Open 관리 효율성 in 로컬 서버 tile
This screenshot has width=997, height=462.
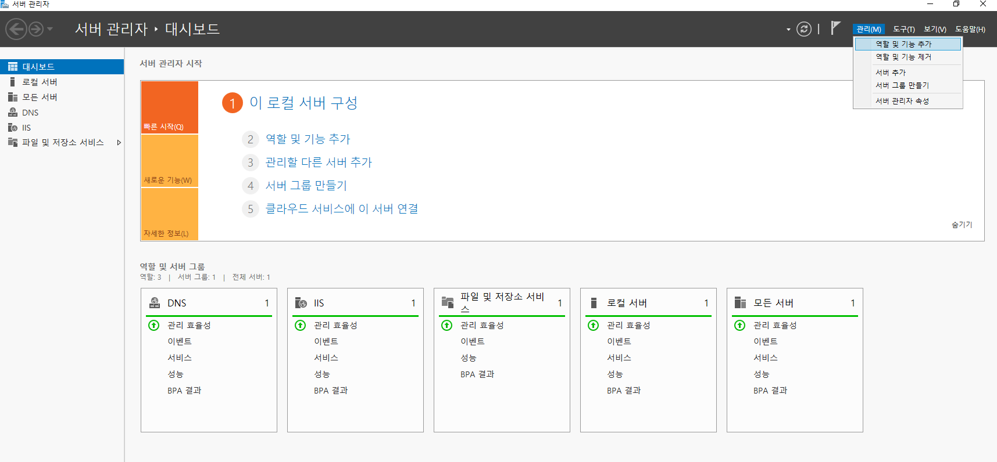point(628,326)
